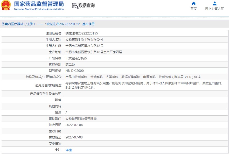Select model value HB-DKI2000
This screenshot has width=229, height=154.
coord(74,71)
